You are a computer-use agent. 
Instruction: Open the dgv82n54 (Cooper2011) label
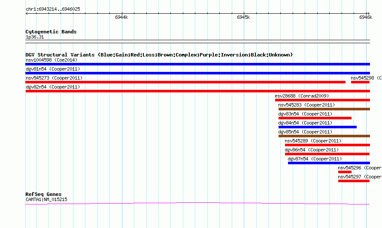(53, 87)
